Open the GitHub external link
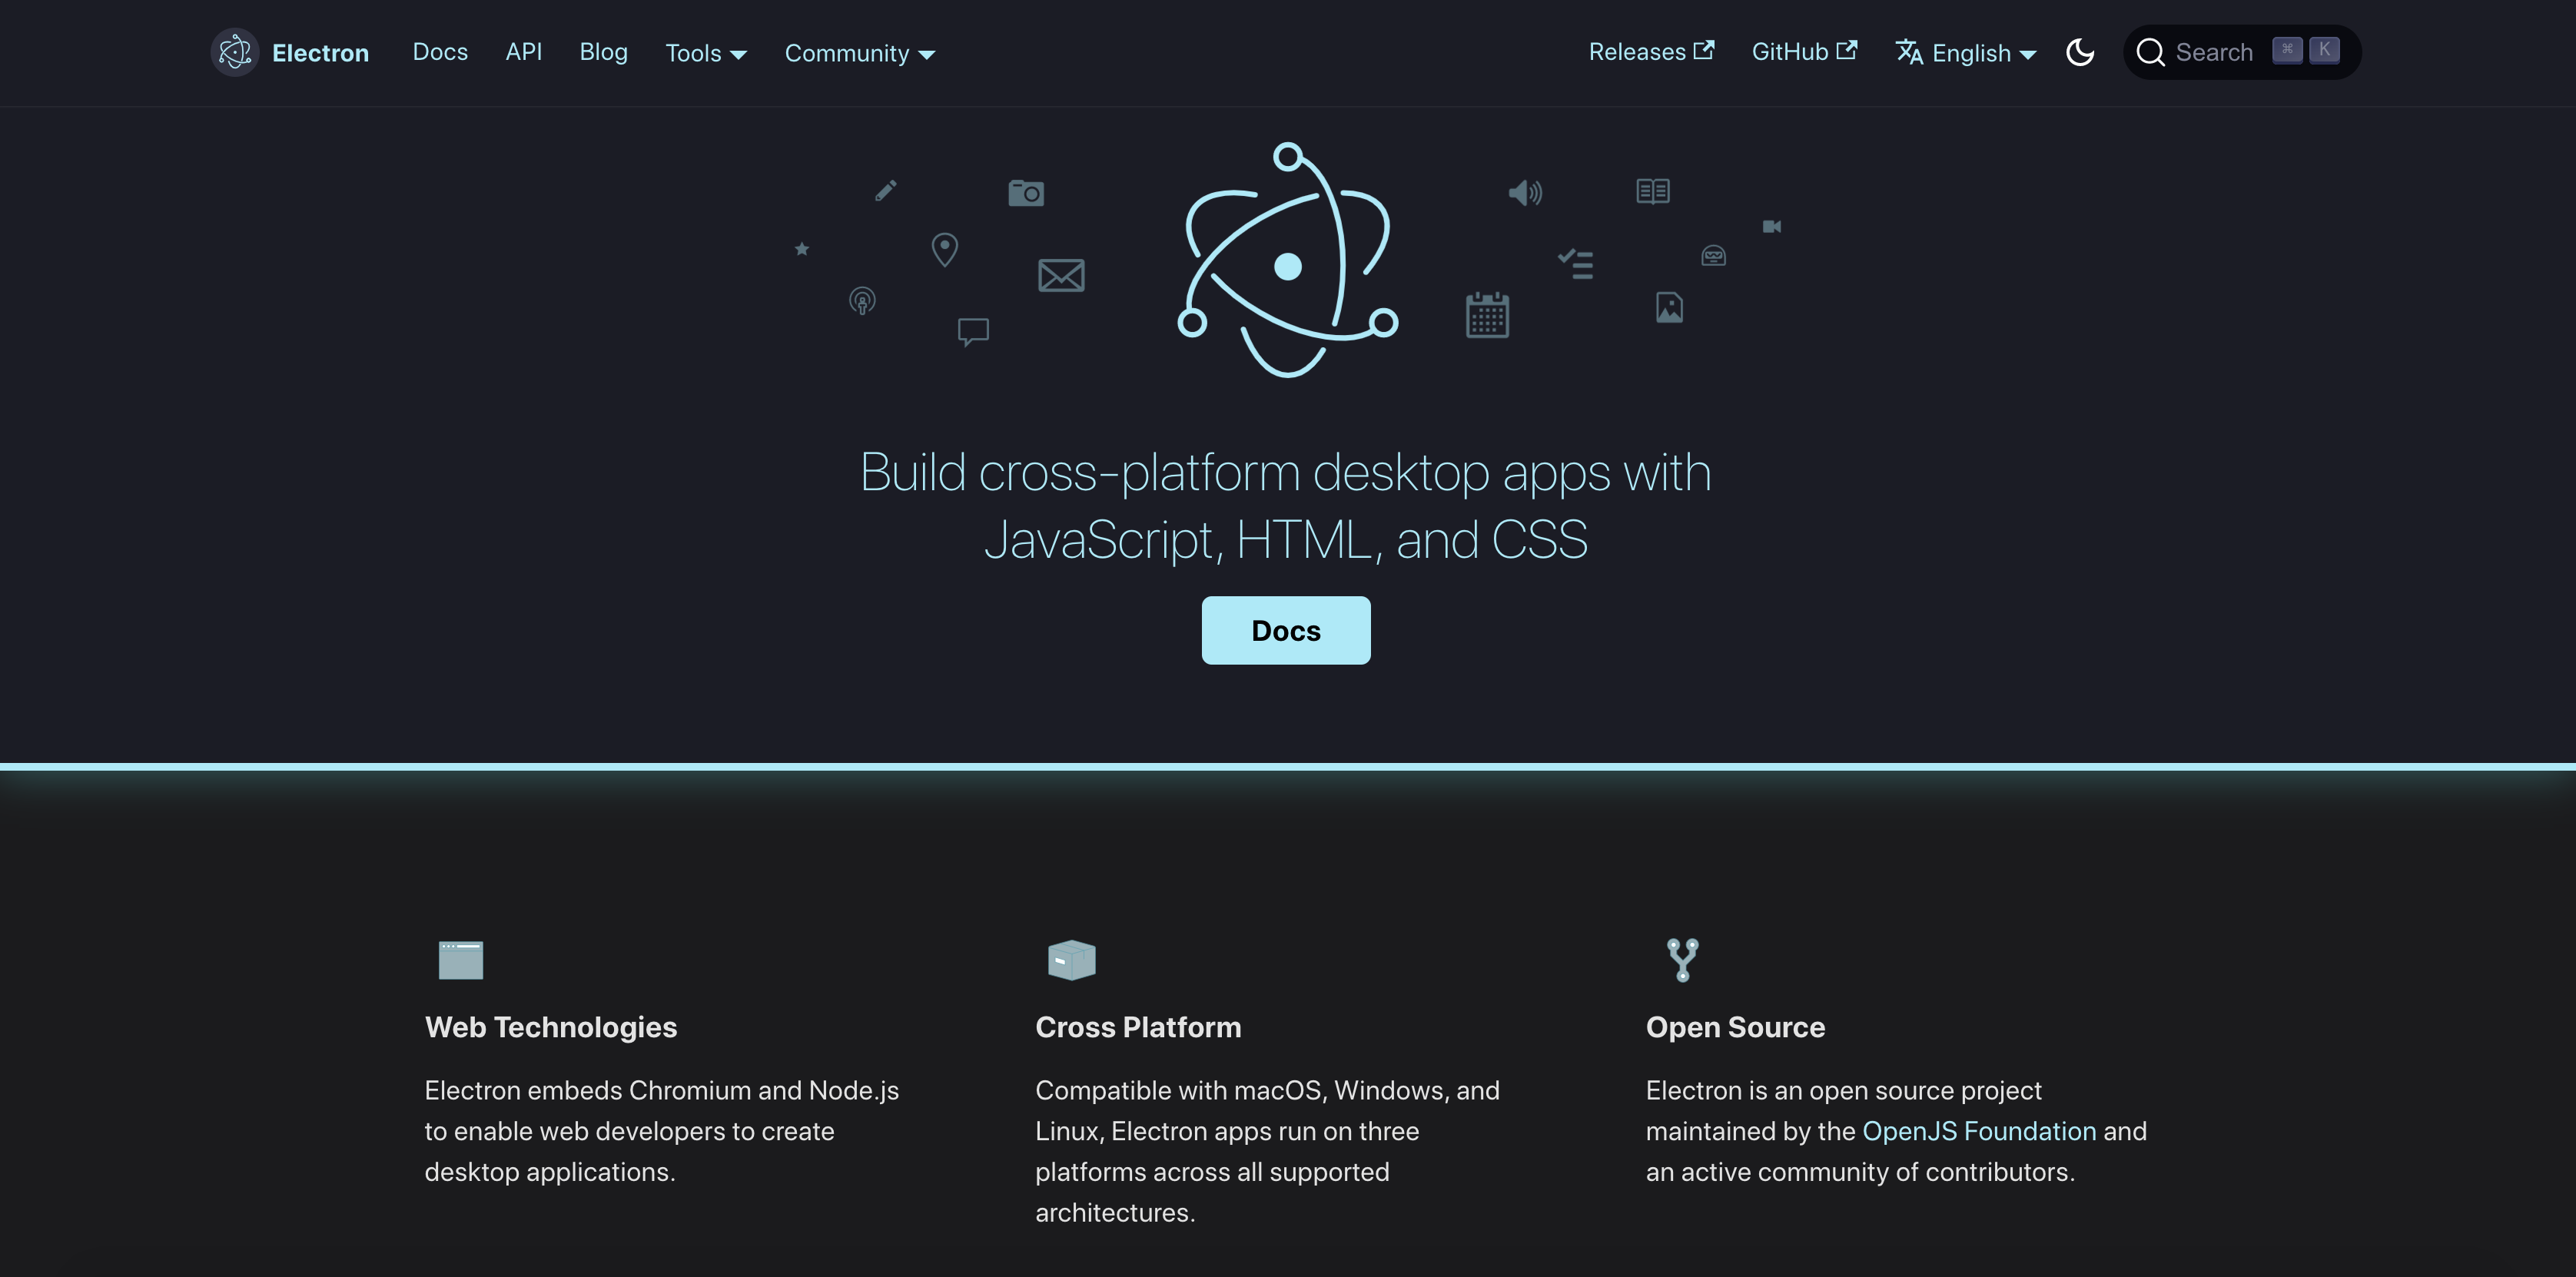Image resolution: width=2576 pixels, height=1277 pixels. [1804, 52]
